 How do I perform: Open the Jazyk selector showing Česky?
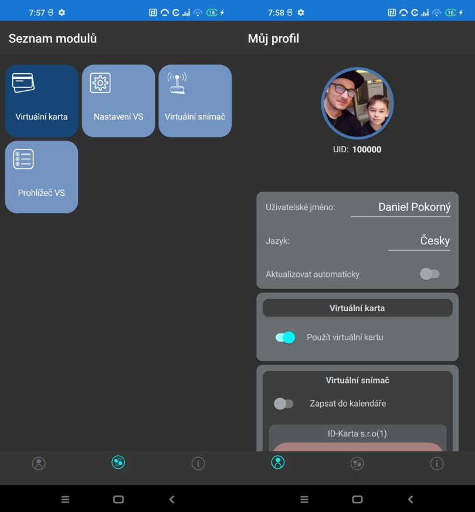pyautogui.click(x=419, y=241)
